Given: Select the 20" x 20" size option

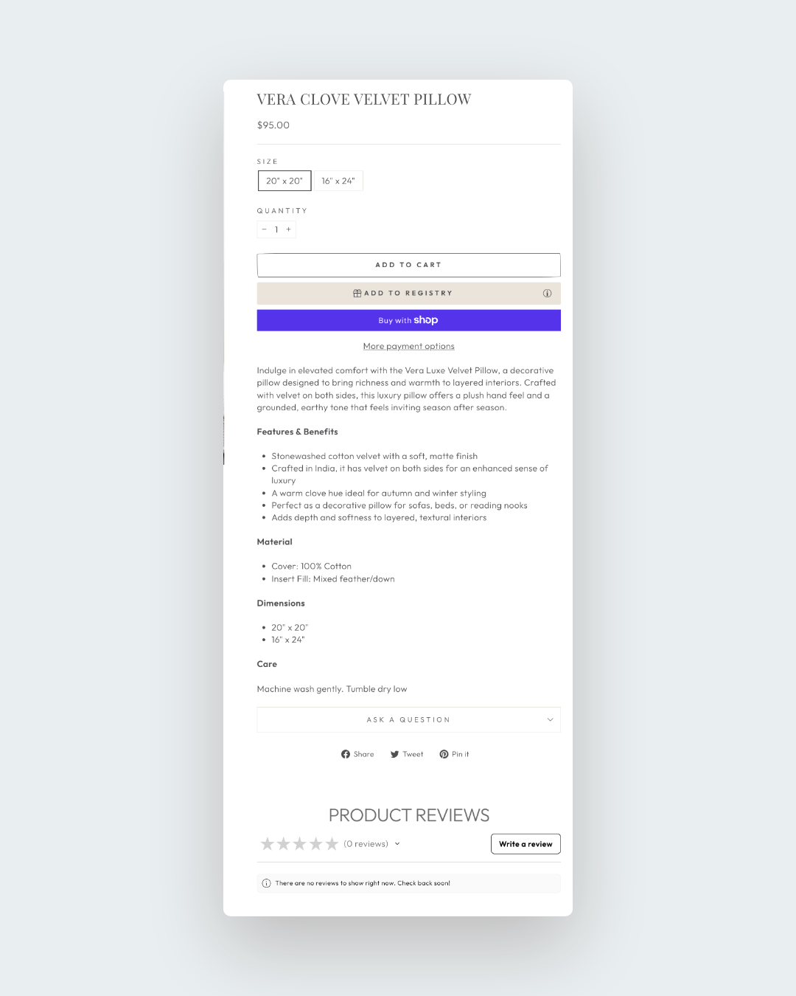Looking at the screenshot, I should 284,181.
